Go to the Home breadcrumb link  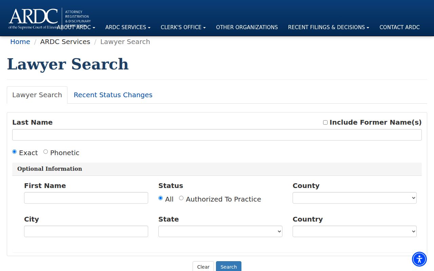20,42
